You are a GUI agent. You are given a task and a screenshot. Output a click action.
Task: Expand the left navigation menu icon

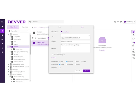pyautogui.click(x=2, y=22)
